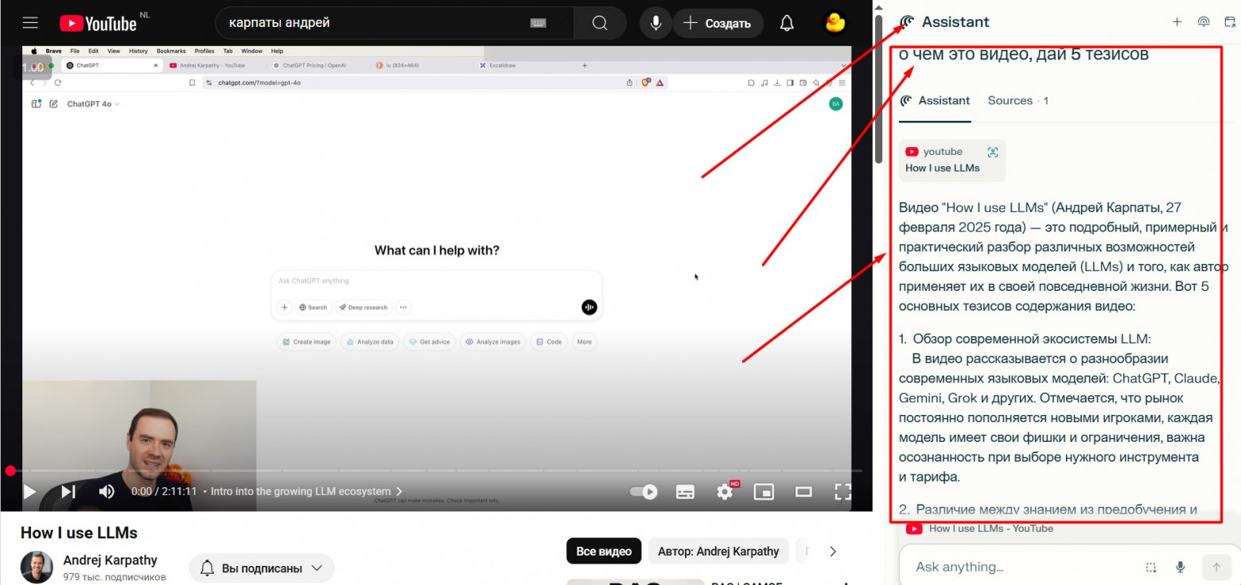
Task: Go to the YouTube home logo
Action: [x=99, y=23]
